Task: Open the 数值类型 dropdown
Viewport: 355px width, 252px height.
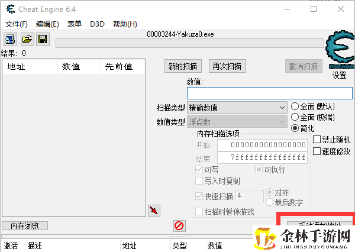Action: [x=237, y=122]
